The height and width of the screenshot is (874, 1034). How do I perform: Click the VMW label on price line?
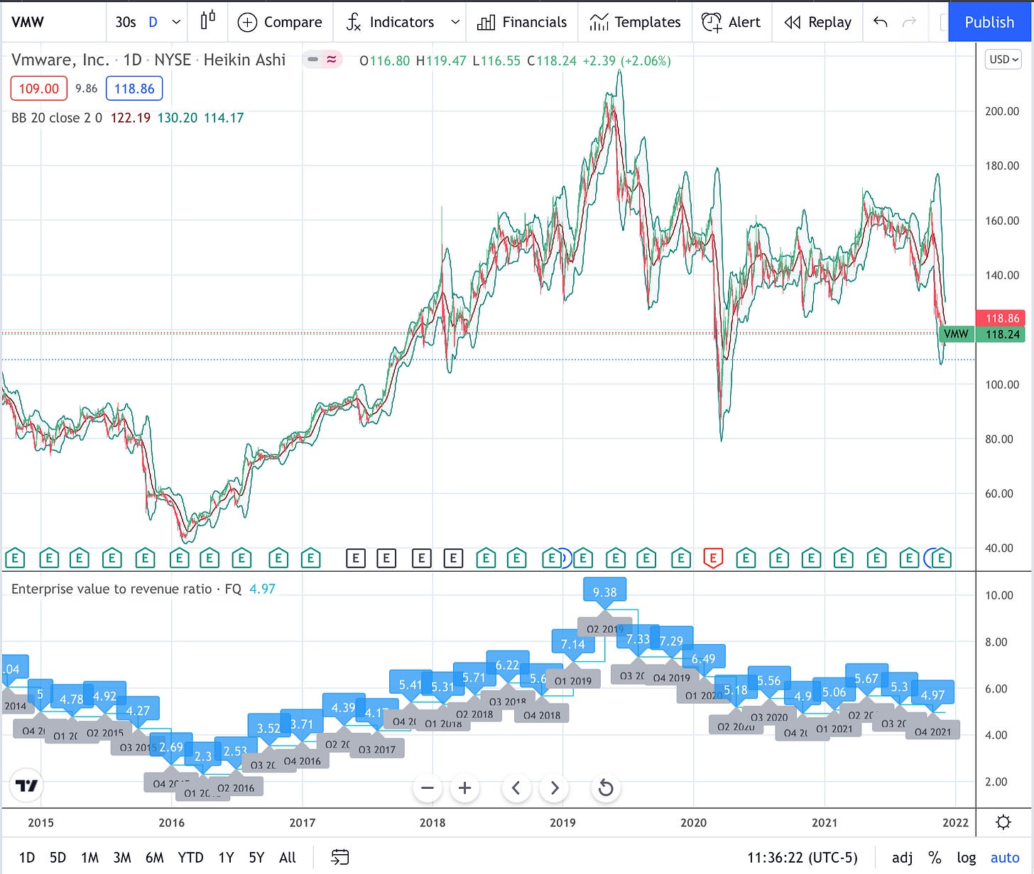pos(956,334)
